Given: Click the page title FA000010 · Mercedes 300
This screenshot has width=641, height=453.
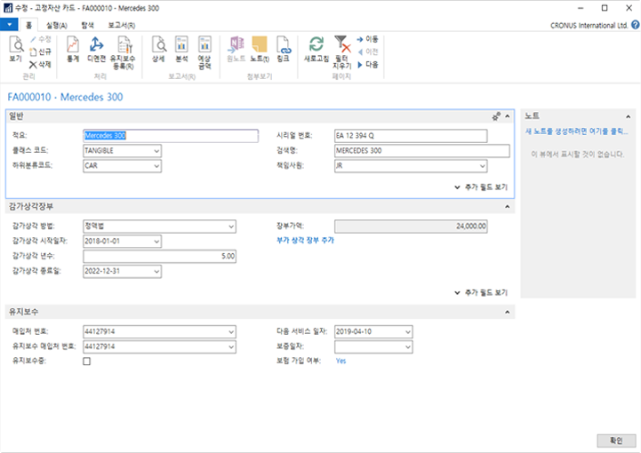Looking at the screenshot, I should click(65, 97).
